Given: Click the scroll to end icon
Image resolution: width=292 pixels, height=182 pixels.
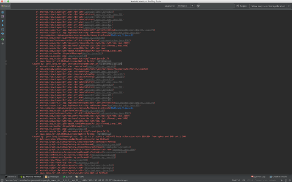Looking at the screenshot, I should point(3,30).
